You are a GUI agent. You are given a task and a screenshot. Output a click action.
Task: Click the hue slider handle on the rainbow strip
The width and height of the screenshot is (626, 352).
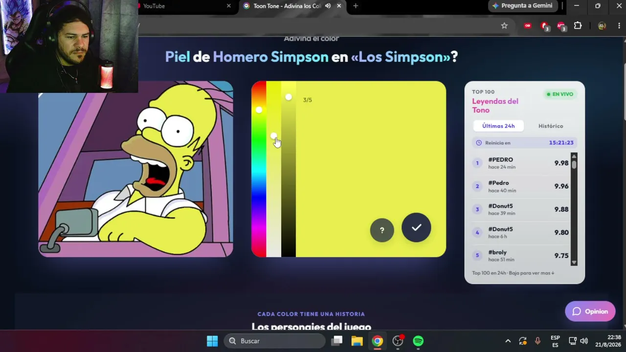point(259,110)
